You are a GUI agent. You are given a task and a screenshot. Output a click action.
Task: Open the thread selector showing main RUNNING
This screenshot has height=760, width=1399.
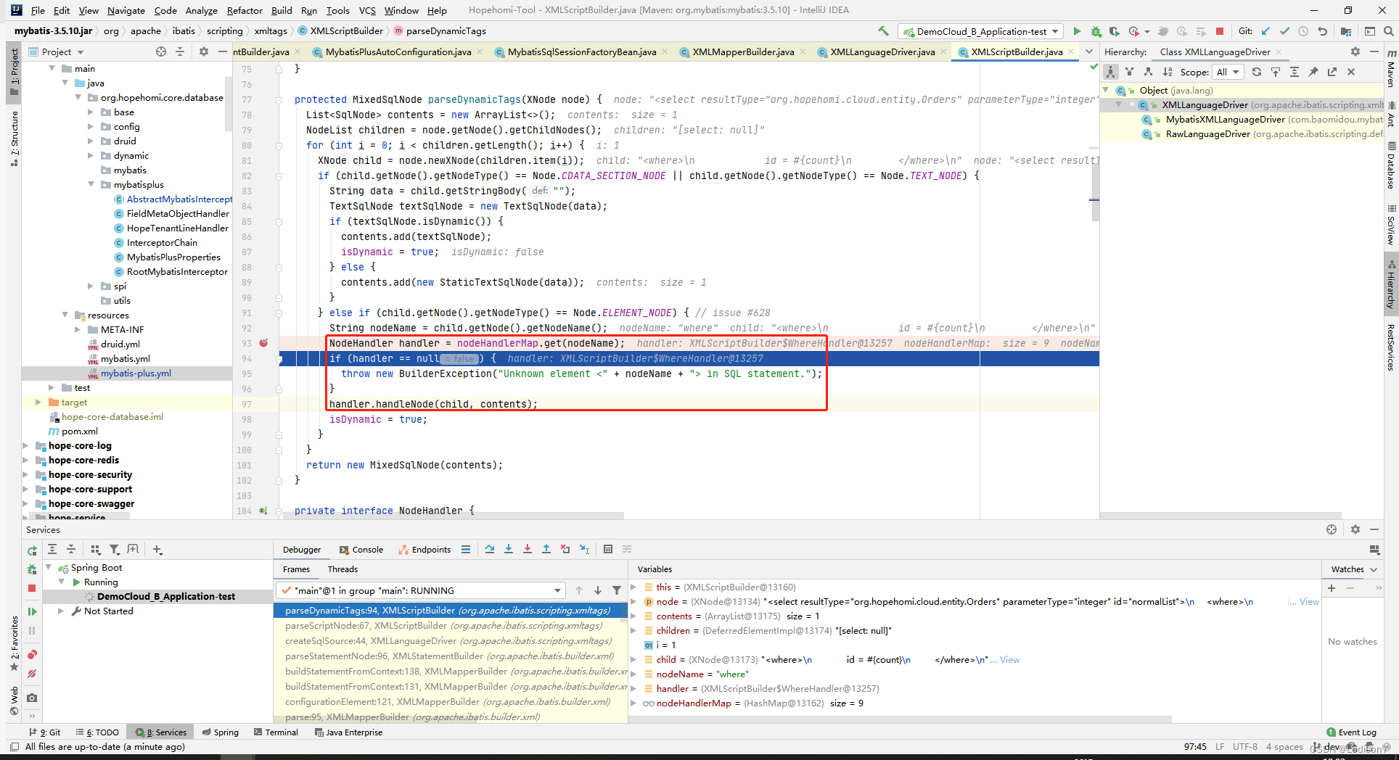tap(420, 590)
